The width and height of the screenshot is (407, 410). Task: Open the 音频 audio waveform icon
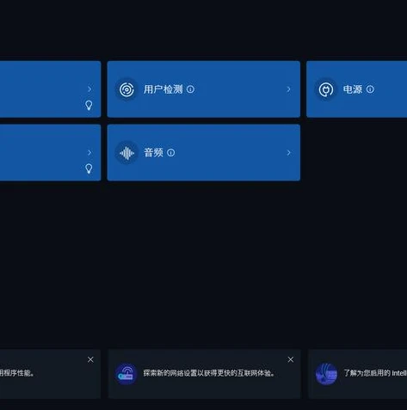coord(126,153)
